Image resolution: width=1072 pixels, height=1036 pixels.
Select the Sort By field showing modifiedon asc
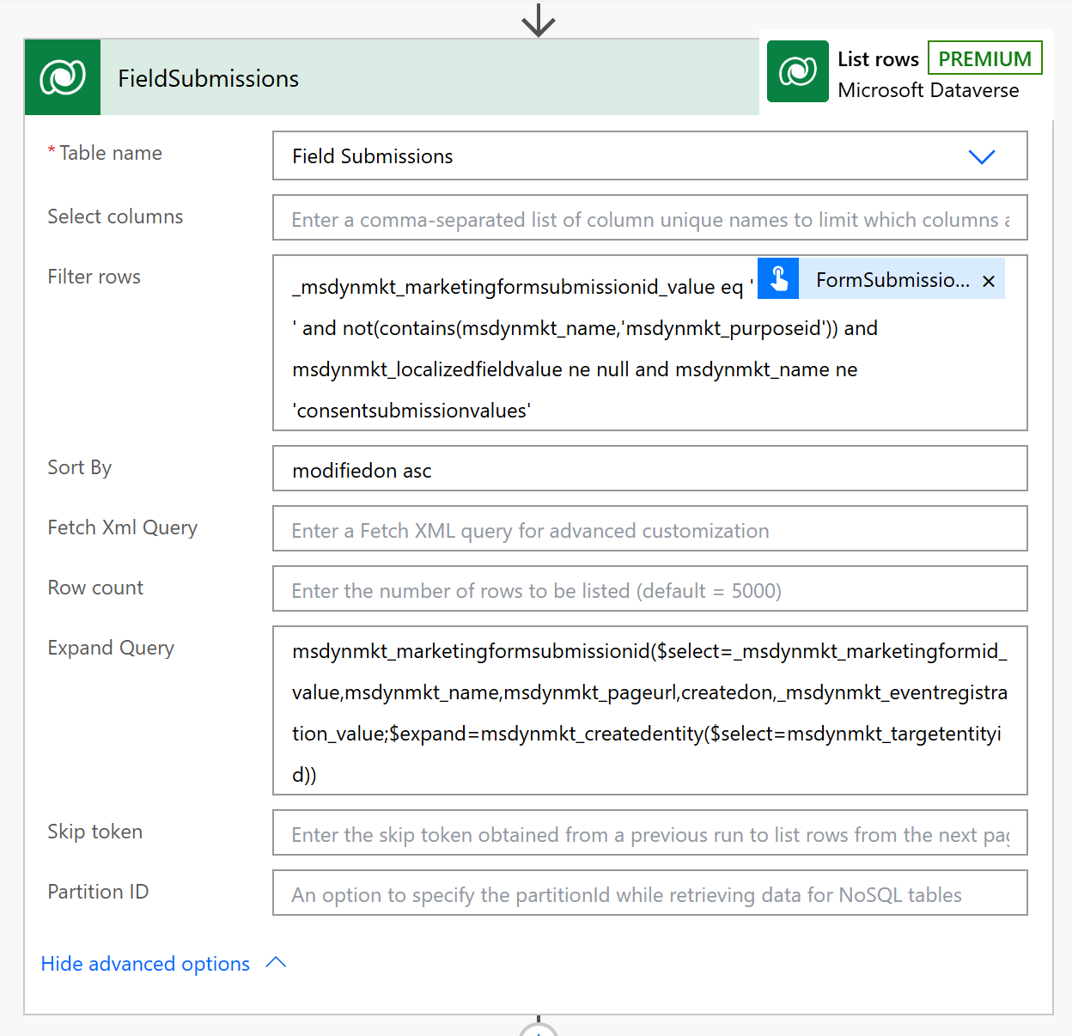pos(649,469)
